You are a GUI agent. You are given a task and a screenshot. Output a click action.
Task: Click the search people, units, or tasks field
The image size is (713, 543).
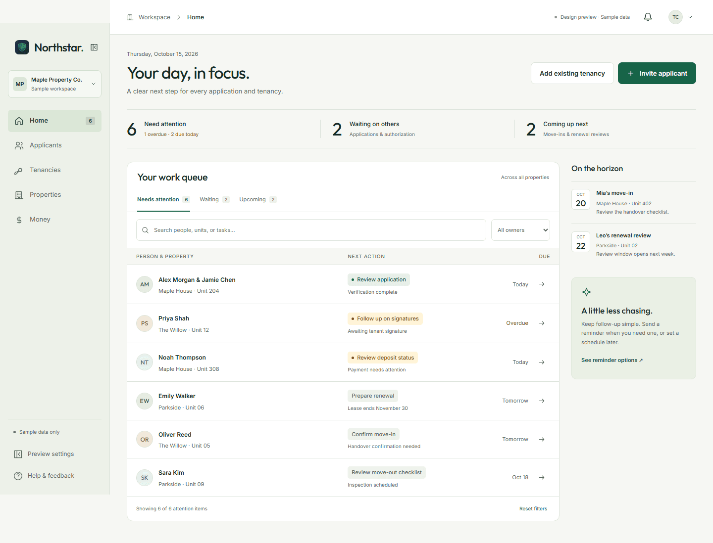click(311, 230)
